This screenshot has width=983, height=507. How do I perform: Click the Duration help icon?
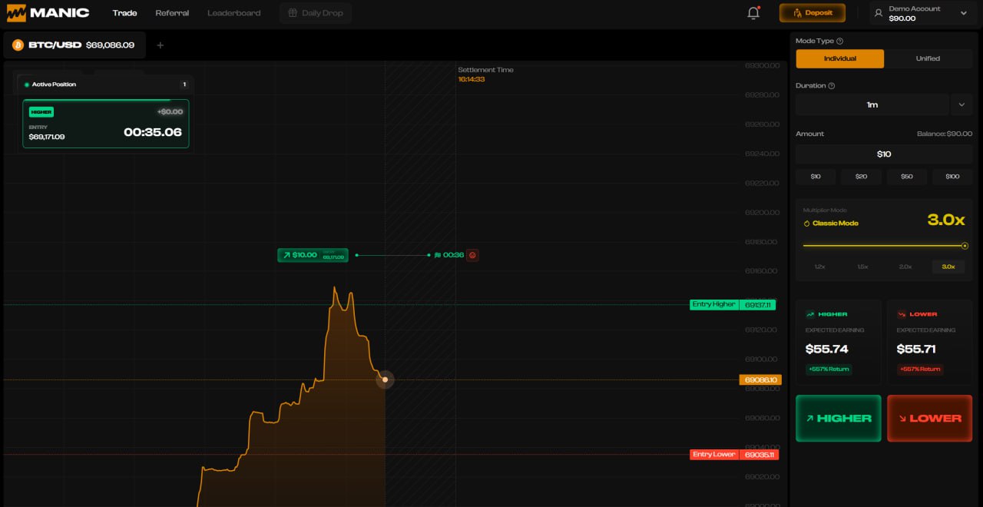832,86
